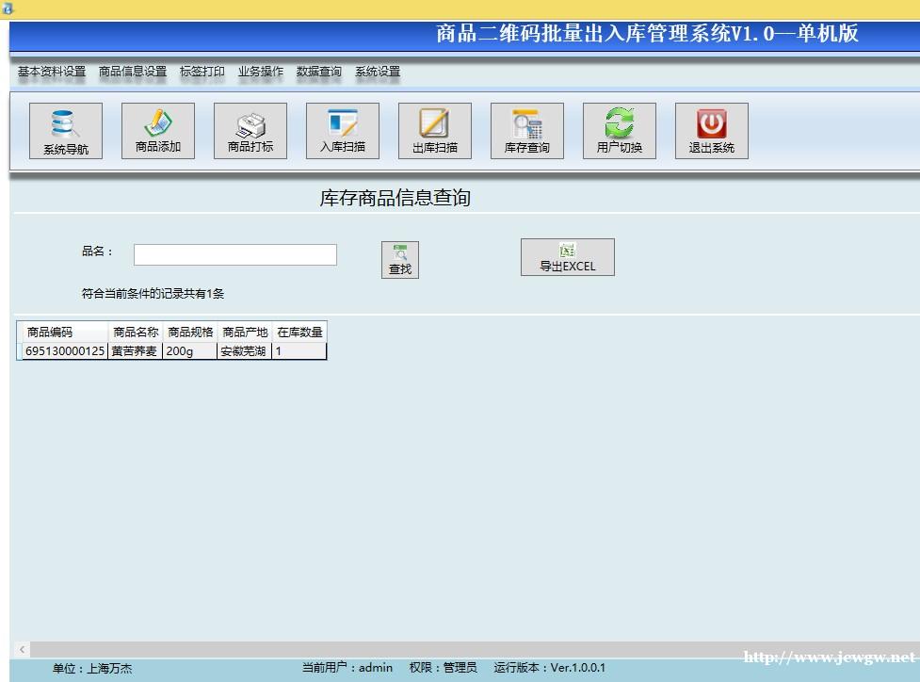Open the 标签打印 menu

coord(202,72)
